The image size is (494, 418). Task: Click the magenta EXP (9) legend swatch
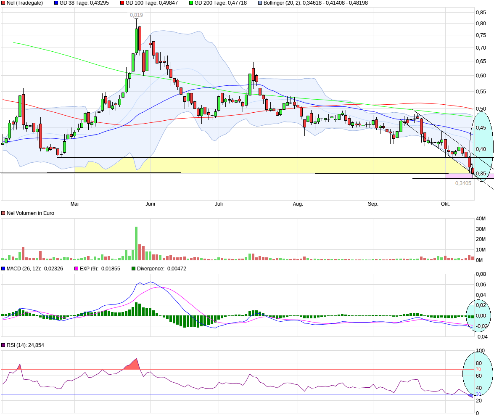(76, 269)
